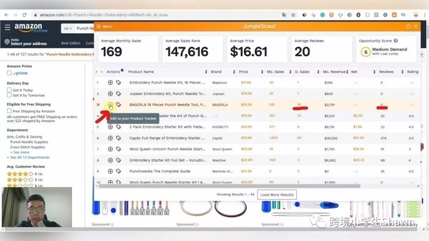Screen dimensions: 429x241
Task: Refresh the JungleScout panel
Action: (408, 27)
